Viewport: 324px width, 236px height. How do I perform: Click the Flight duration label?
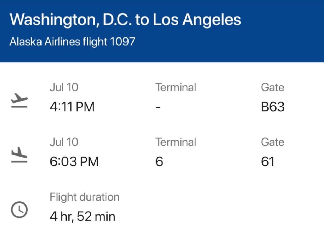[85, 197]
